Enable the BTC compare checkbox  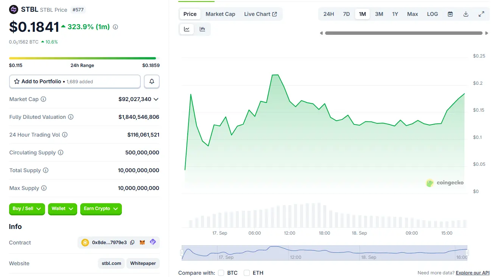pos(221,273)
